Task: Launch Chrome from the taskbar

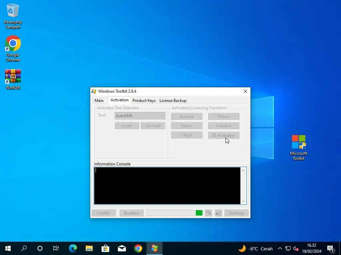Action: 138,248
